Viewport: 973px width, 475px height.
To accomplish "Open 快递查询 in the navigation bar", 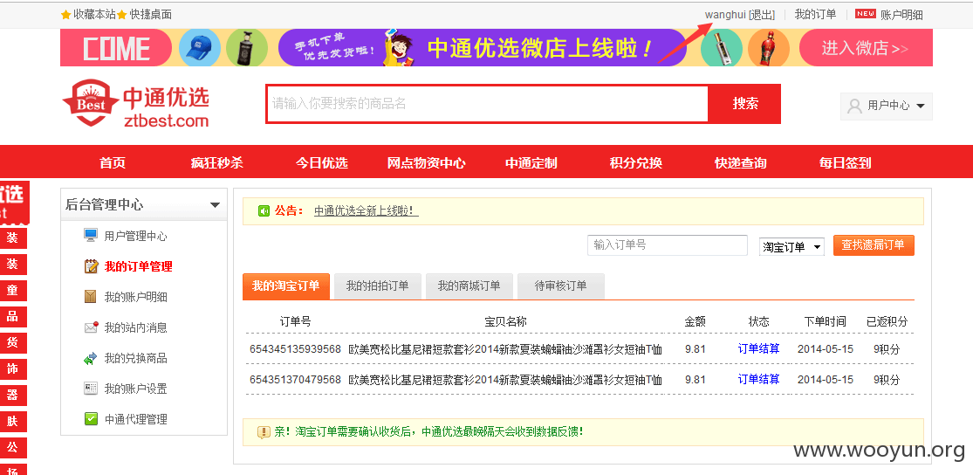I will click(x=741, y=162).
